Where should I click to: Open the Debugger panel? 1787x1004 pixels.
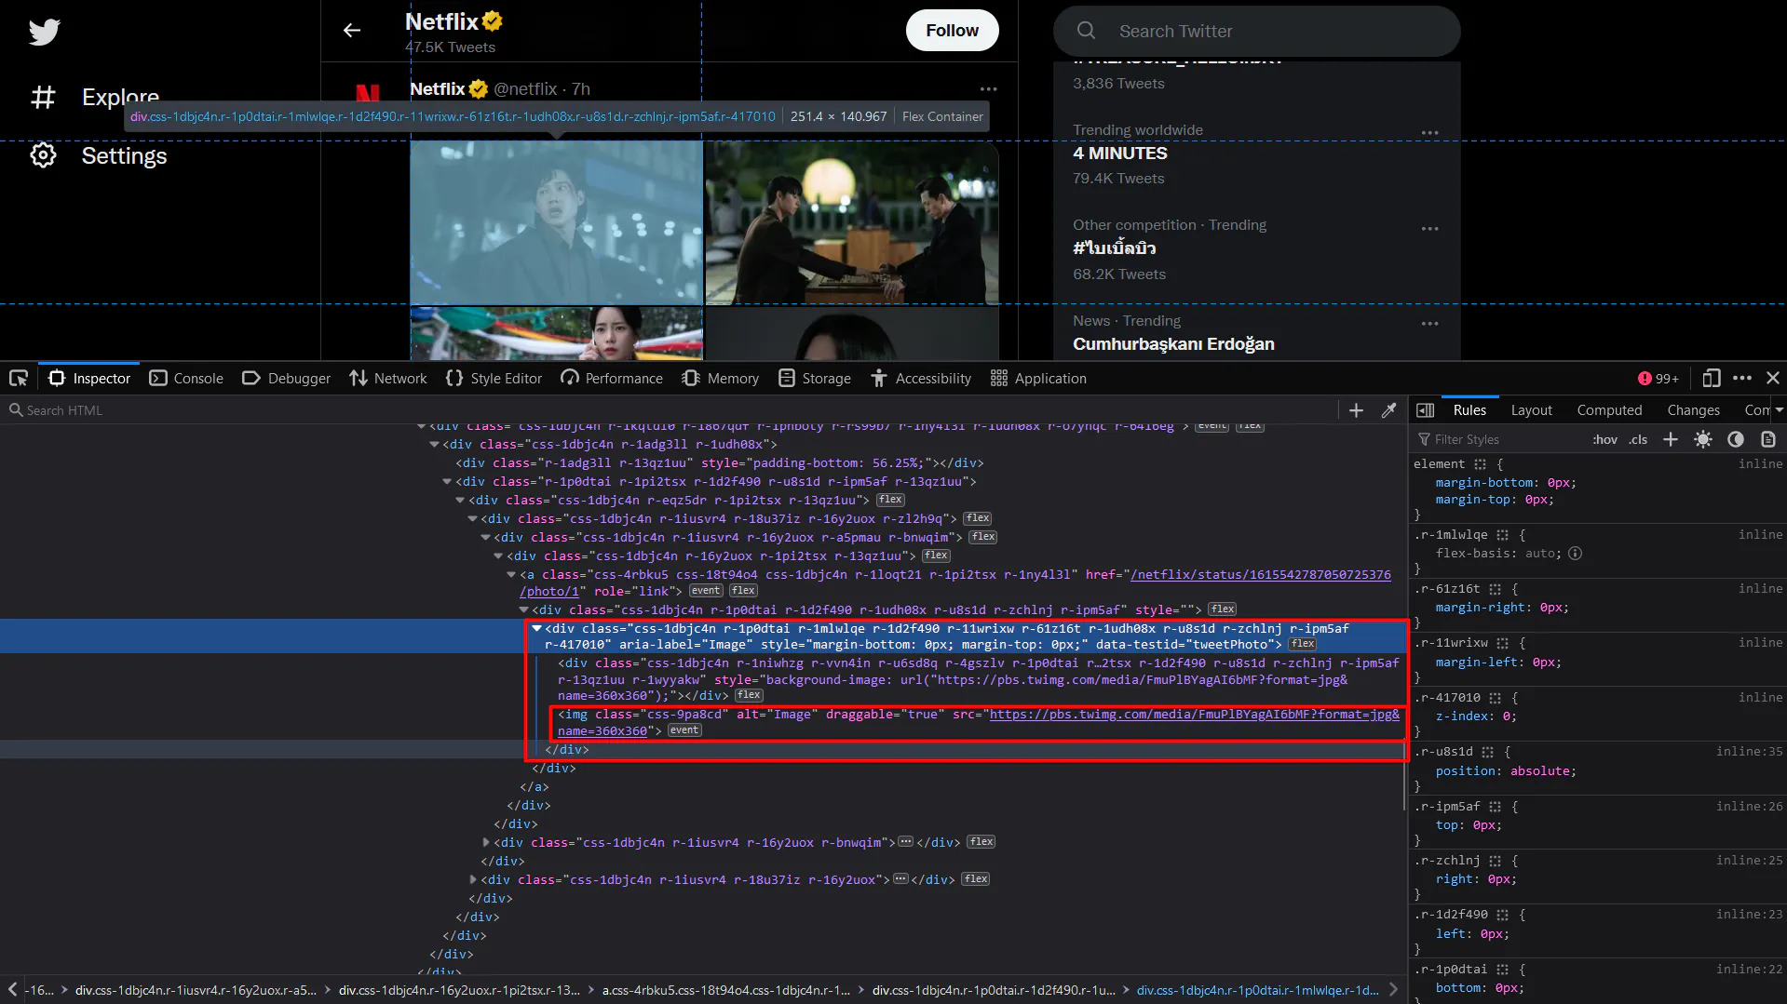(286, 378)
